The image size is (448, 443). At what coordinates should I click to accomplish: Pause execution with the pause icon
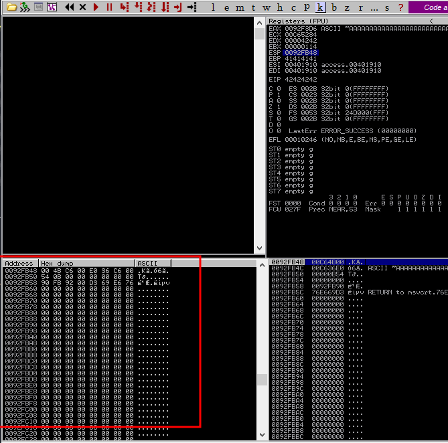pyautogui.click(x=109, y=7)
